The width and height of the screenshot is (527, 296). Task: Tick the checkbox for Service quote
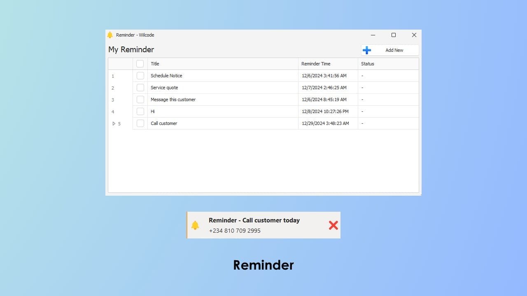click(140, 88)
